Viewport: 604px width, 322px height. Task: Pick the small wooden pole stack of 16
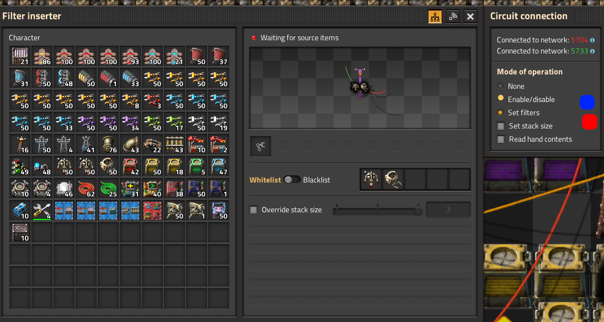[20, 144]
